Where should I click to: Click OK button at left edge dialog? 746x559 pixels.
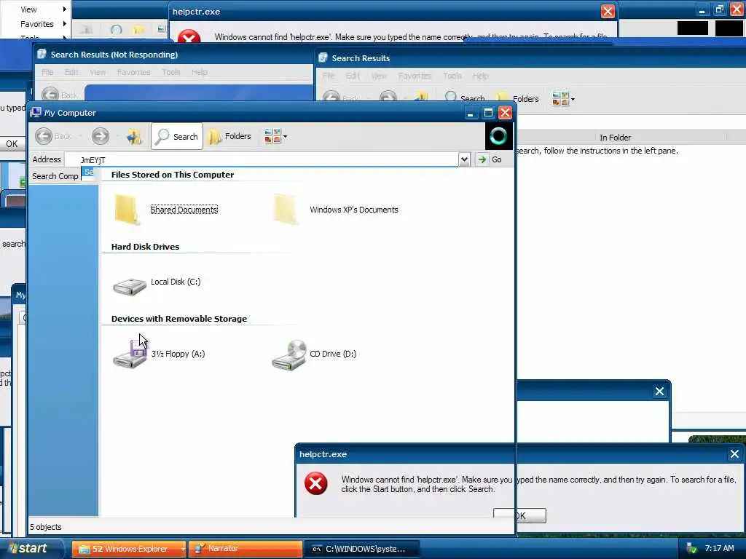click(x=12, y=144)
